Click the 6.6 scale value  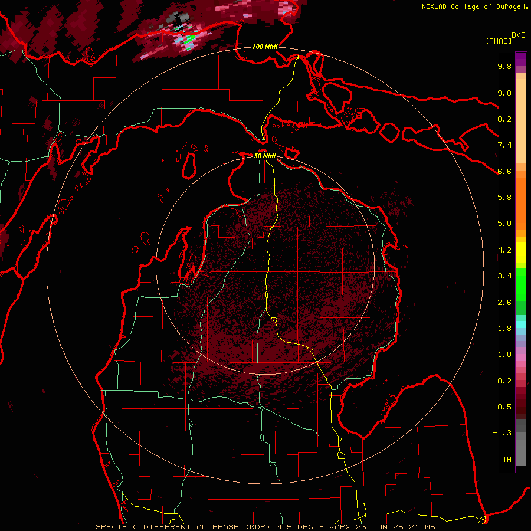pos(504,171)
